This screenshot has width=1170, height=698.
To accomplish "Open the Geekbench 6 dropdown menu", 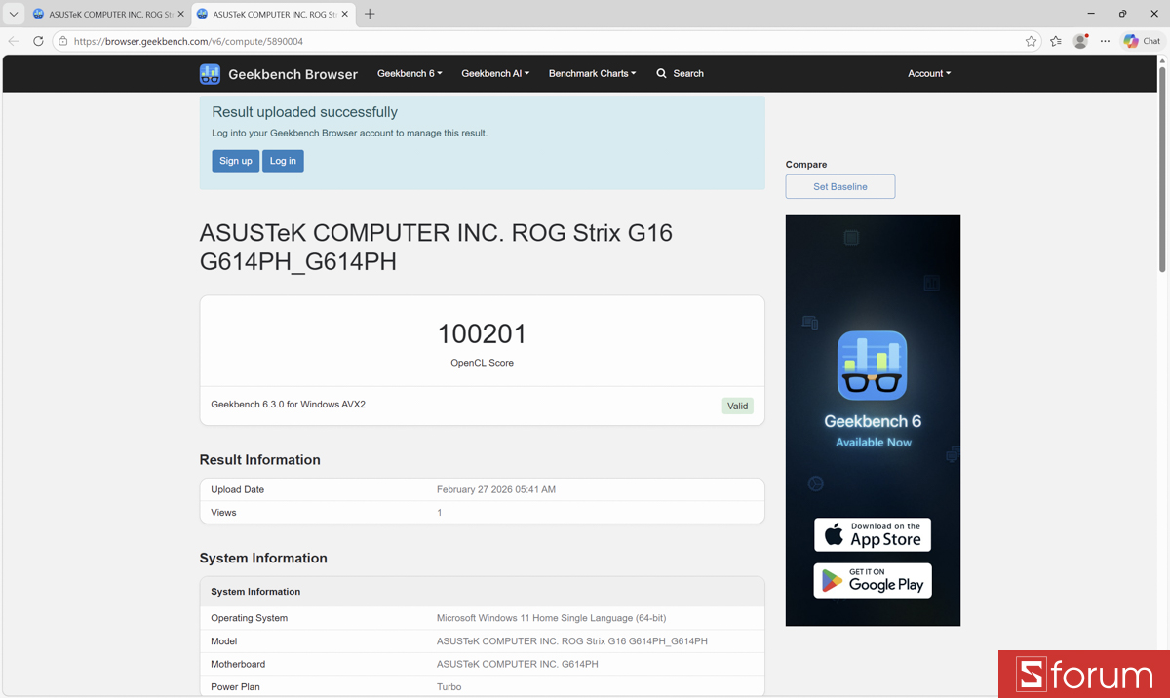I will [x=409, y=73].
